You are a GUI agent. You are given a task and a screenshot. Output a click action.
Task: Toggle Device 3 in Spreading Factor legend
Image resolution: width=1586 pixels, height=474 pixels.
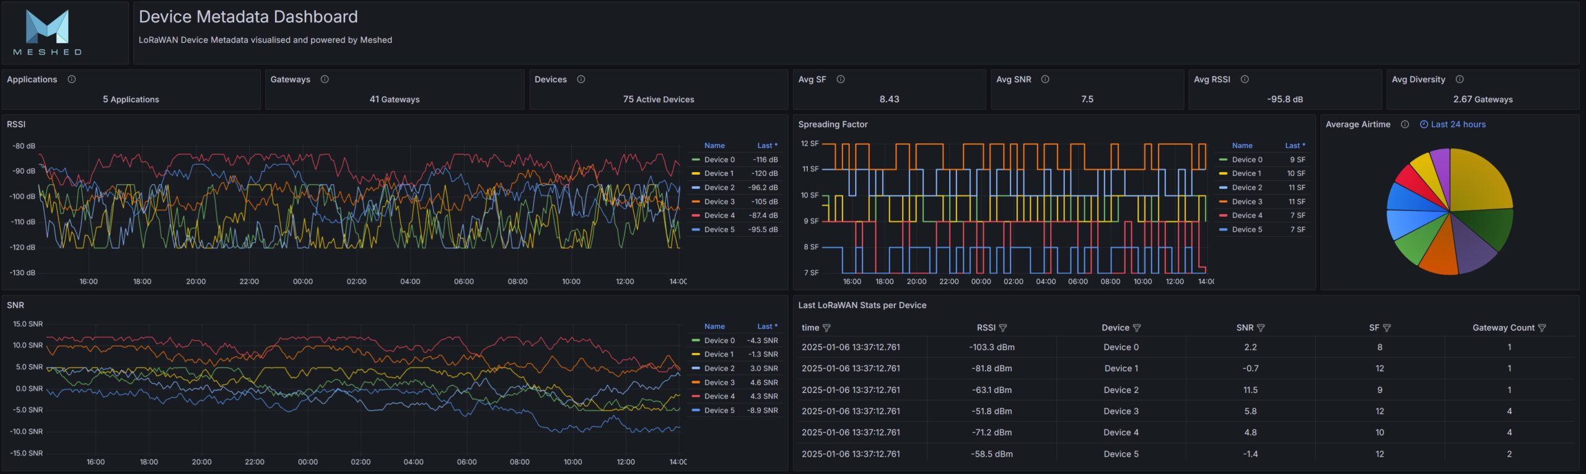pos(1246,202)
